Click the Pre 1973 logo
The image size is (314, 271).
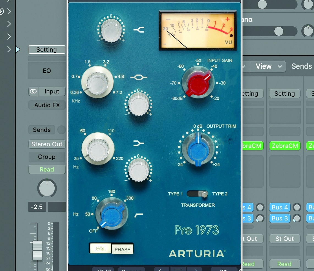coord(197,230)
